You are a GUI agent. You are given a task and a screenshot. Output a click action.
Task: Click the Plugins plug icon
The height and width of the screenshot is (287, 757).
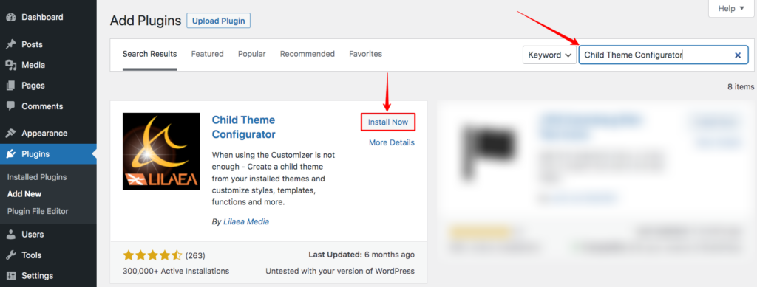[x=10, y=154]
